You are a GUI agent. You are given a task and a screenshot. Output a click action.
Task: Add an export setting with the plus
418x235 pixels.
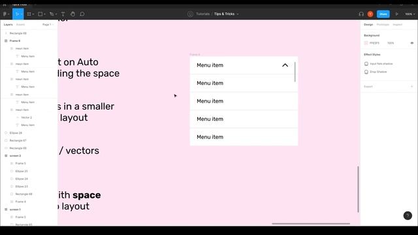click(412, 87)
